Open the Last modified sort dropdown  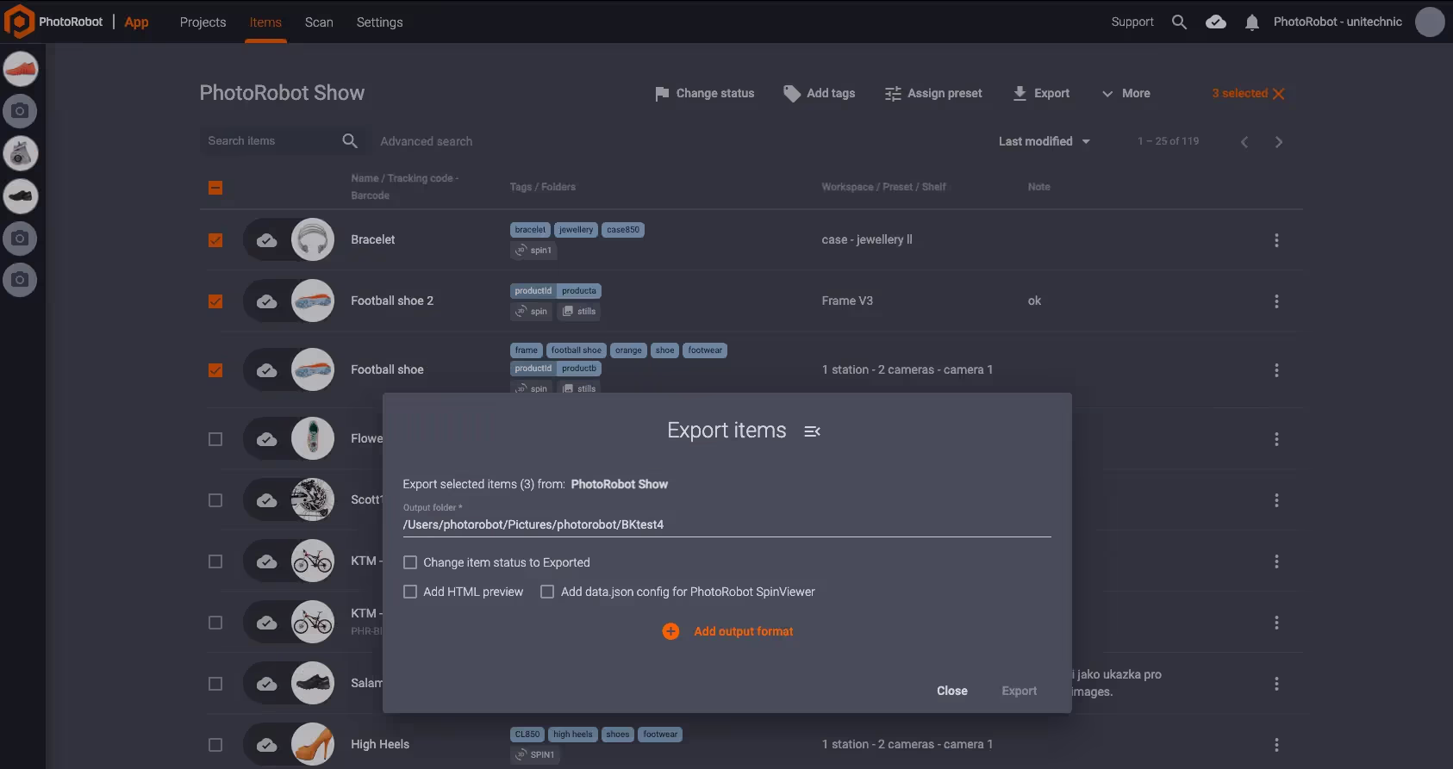coord(1045,141)
